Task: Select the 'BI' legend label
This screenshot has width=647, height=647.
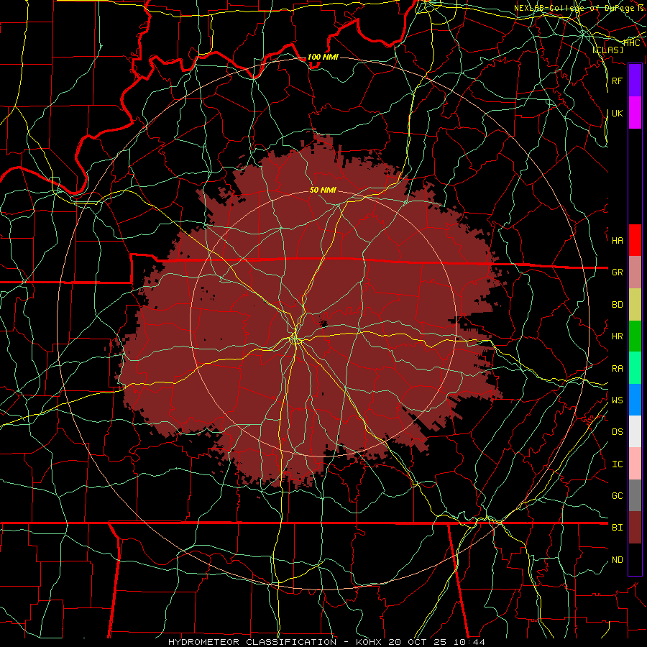Action: click(618, 528)
